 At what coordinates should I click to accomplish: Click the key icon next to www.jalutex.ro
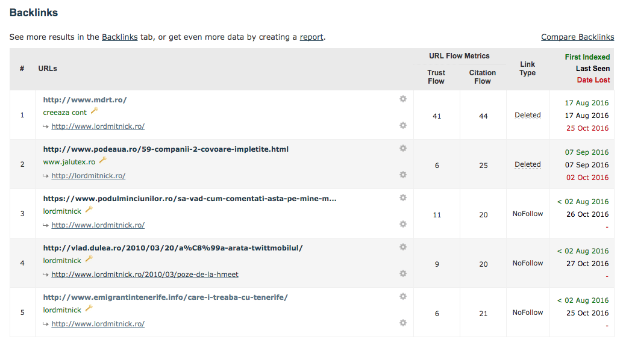[103, 161]
